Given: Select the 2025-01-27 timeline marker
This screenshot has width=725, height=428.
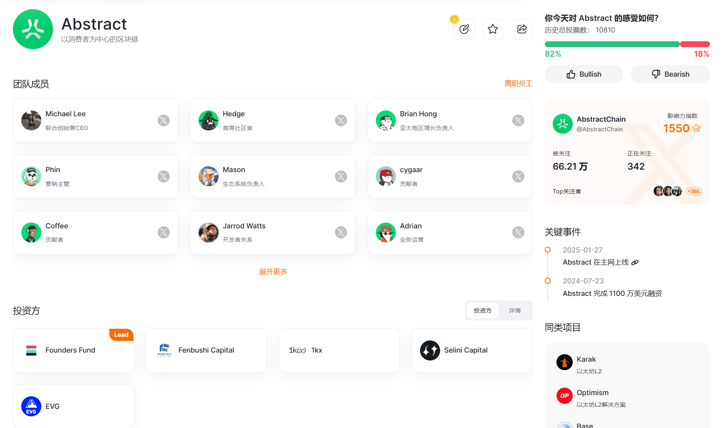Looking at the screenshot, I should (548, 250).
